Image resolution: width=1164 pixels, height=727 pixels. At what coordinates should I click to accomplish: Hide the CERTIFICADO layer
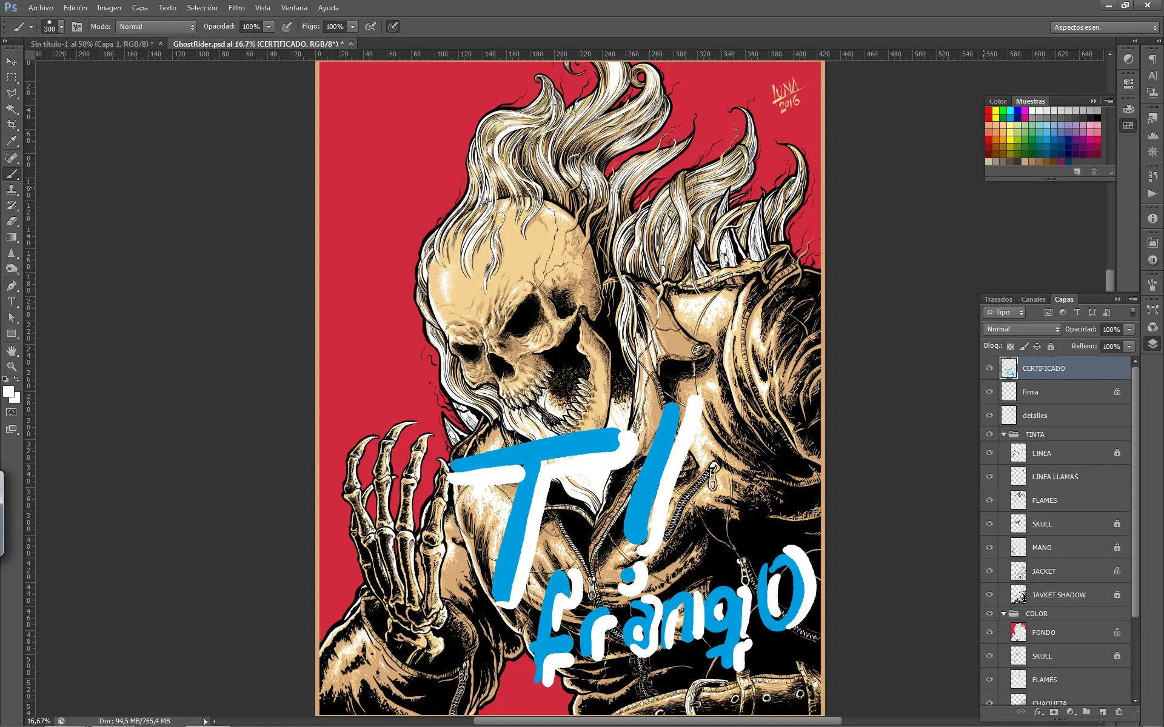click(989, 368)
